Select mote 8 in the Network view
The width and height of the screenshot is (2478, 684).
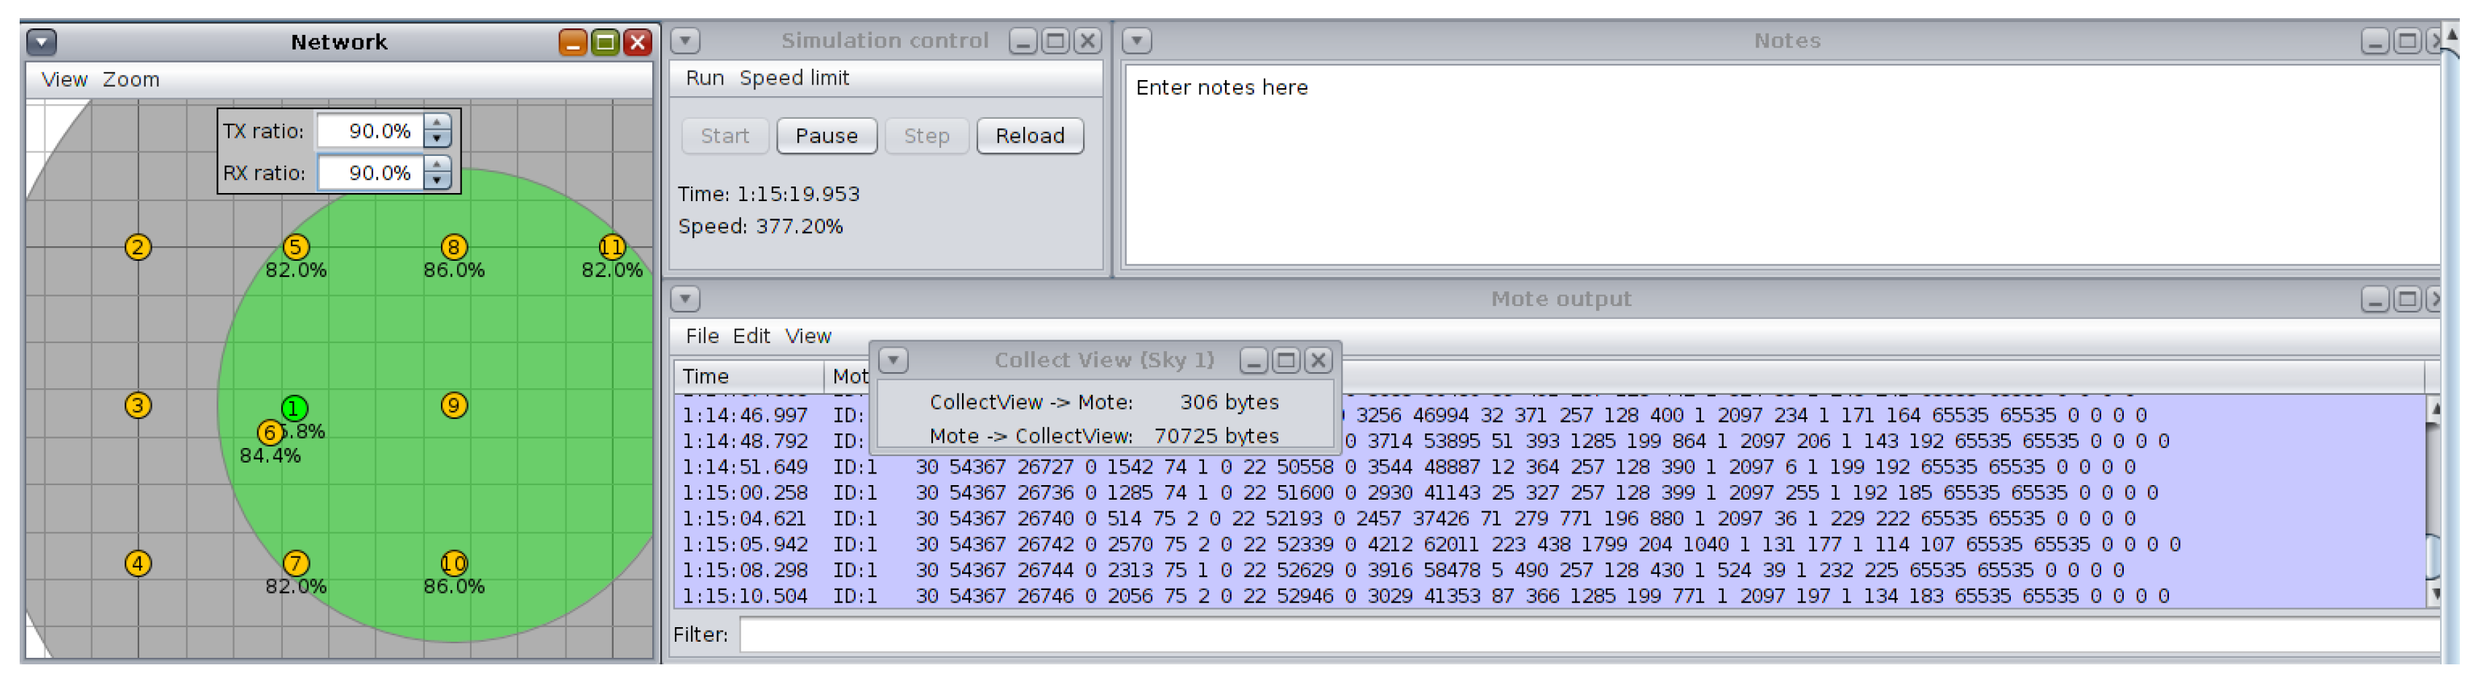(454, 247)
